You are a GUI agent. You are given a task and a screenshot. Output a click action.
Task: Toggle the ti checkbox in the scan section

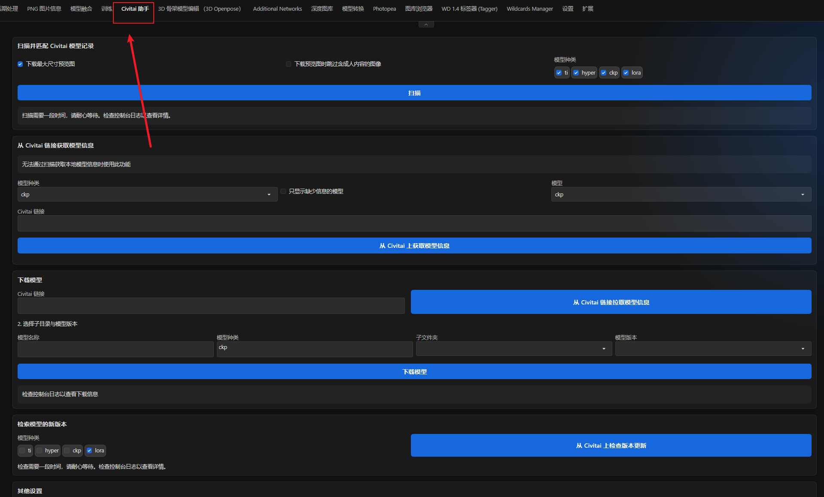coord(559,73)
